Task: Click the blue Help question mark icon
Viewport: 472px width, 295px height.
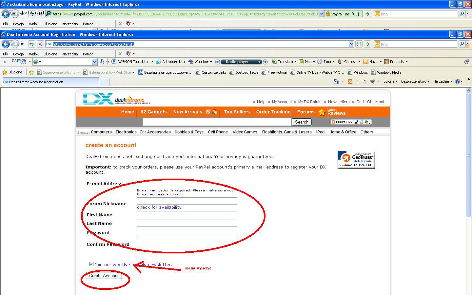Action: 458,81
